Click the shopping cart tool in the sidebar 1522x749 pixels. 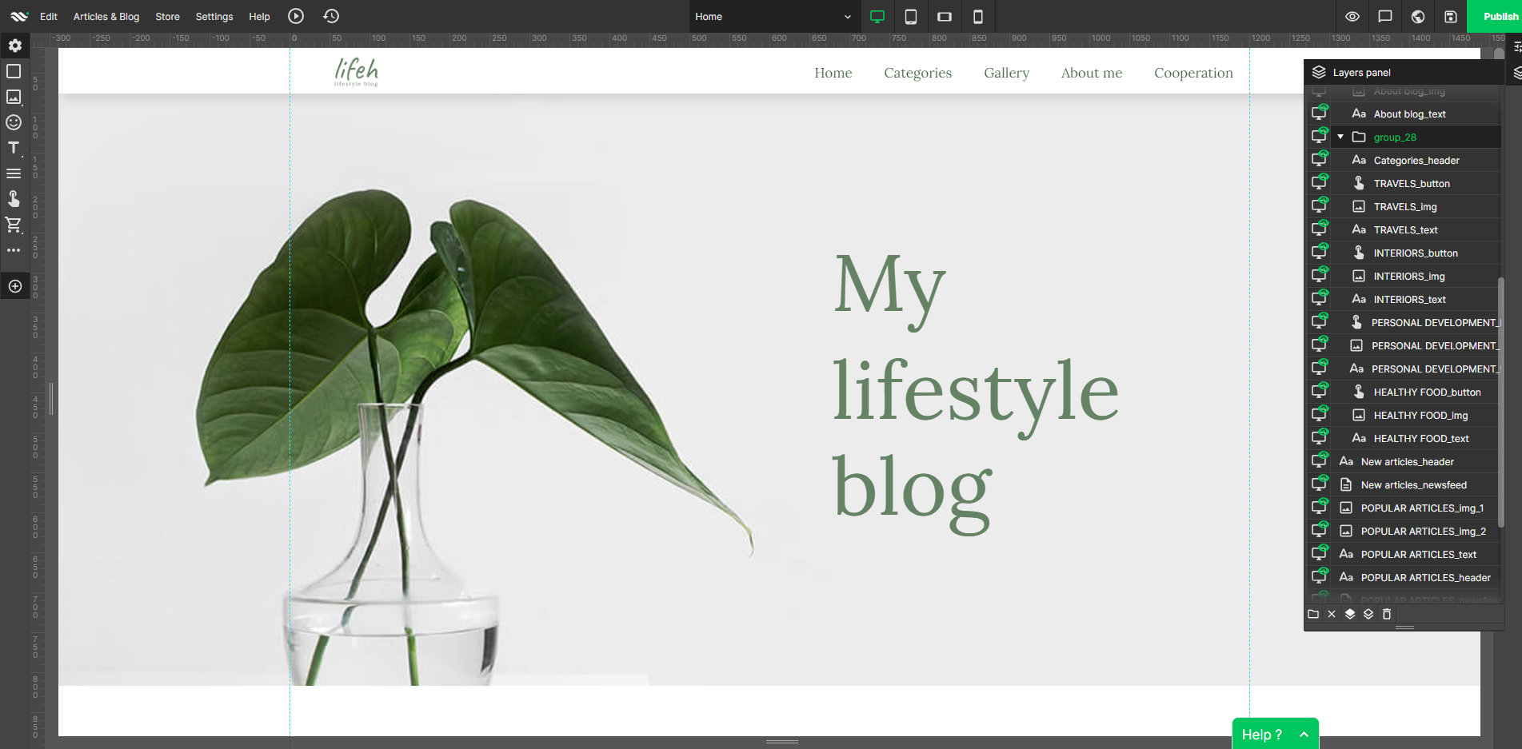pyautogui.click(x=14, y=225)
